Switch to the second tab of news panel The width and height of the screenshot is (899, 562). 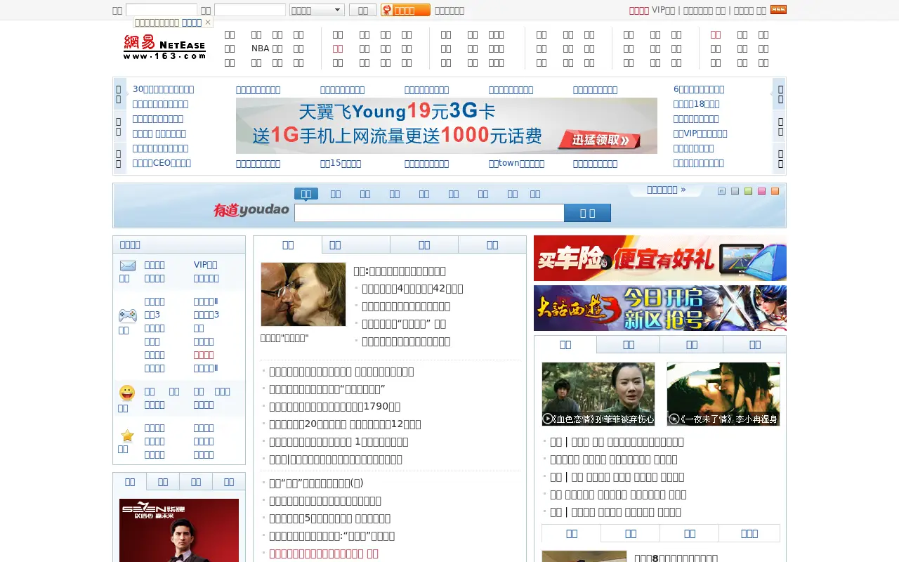click(x=356, y=244)
